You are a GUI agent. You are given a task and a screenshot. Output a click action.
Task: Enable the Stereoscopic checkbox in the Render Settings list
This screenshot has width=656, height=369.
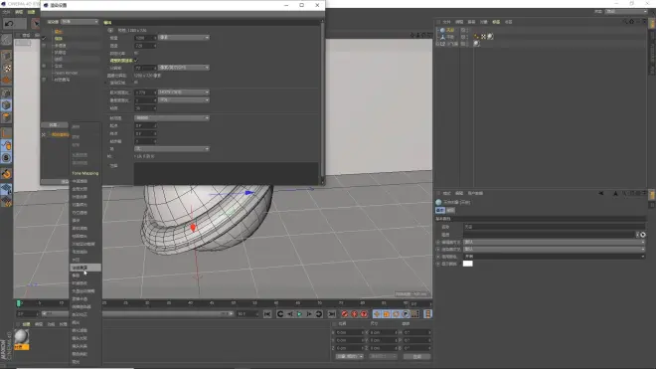click(x=44, y=66)
